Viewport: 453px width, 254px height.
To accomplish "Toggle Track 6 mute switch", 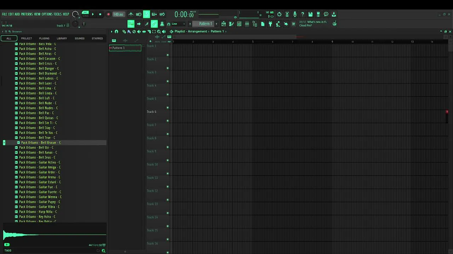I will [x=168, y=121].
